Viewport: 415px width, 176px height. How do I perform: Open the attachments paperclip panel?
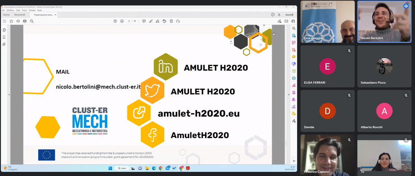[x=4, y=44]
